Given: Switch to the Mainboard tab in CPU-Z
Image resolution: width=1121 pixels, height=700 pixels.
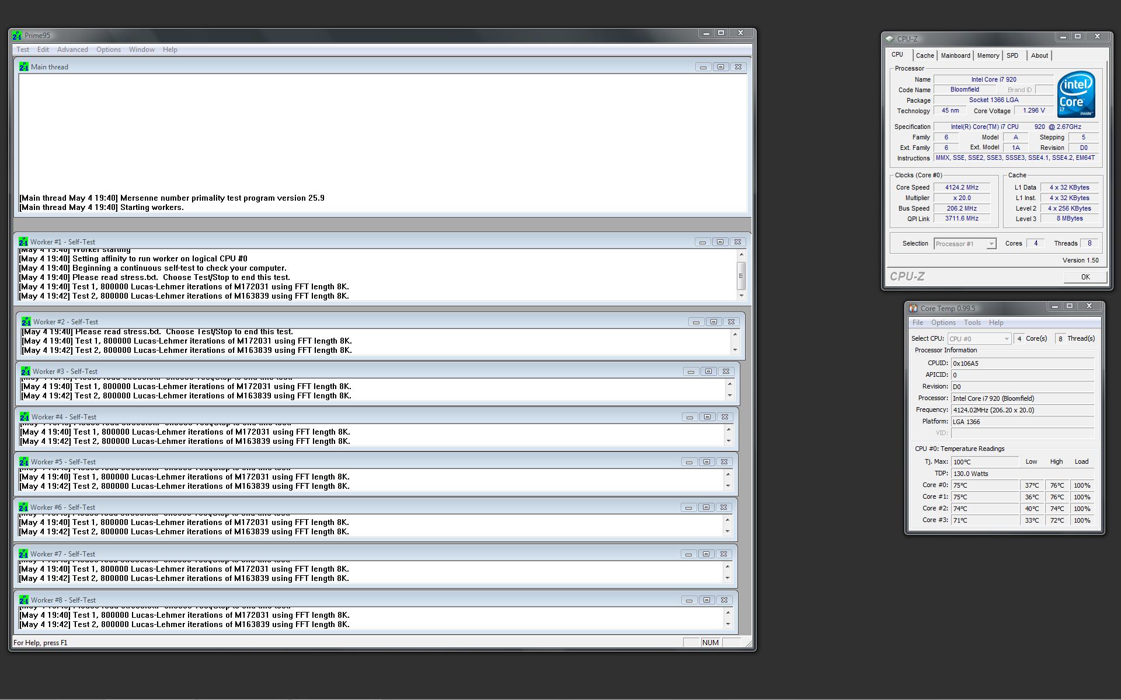Looking at the screenshot, I should click(x=955, y=55).
